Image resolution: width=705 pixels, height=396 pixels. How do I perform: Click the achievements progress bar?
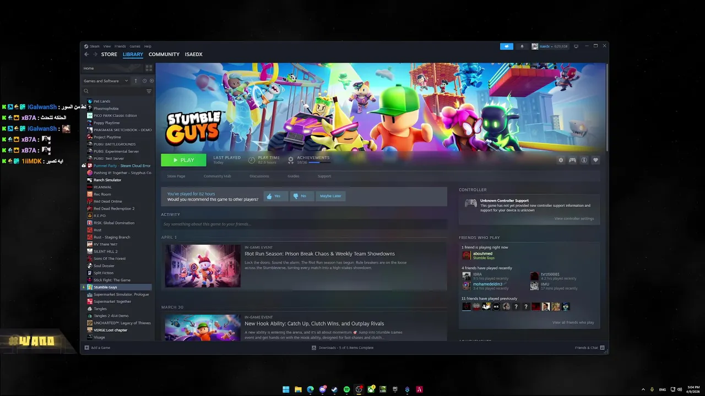coord(319,162)
